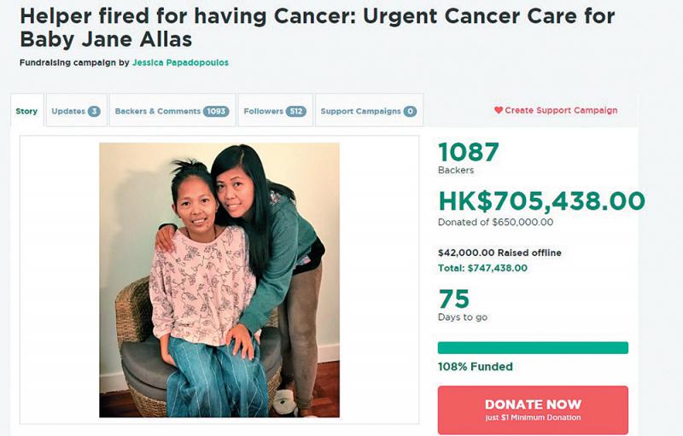Screen dimensions: 683x436
Task: Click the heart icon beside Create Support Campaign
Action: [499, 110]
